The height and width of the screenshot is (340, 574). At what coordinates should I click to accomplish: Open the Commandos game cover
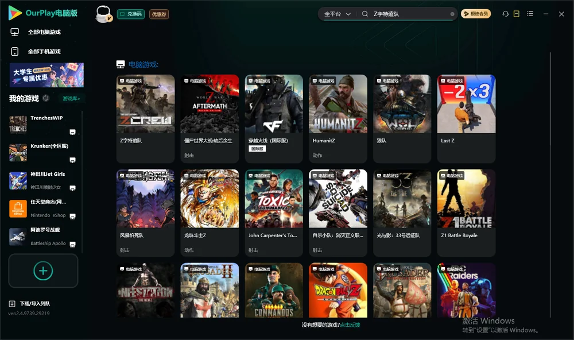coord(274,290)
